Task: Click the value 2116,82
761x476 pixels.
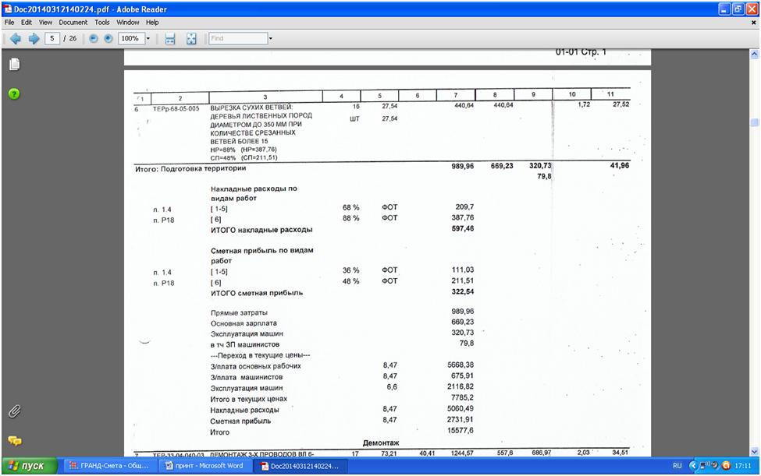Action: tap(461, 386)
